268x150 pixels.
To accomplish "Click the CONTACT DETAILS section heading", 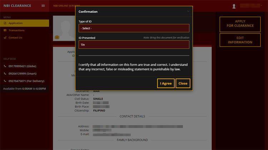I will [132, 116].
